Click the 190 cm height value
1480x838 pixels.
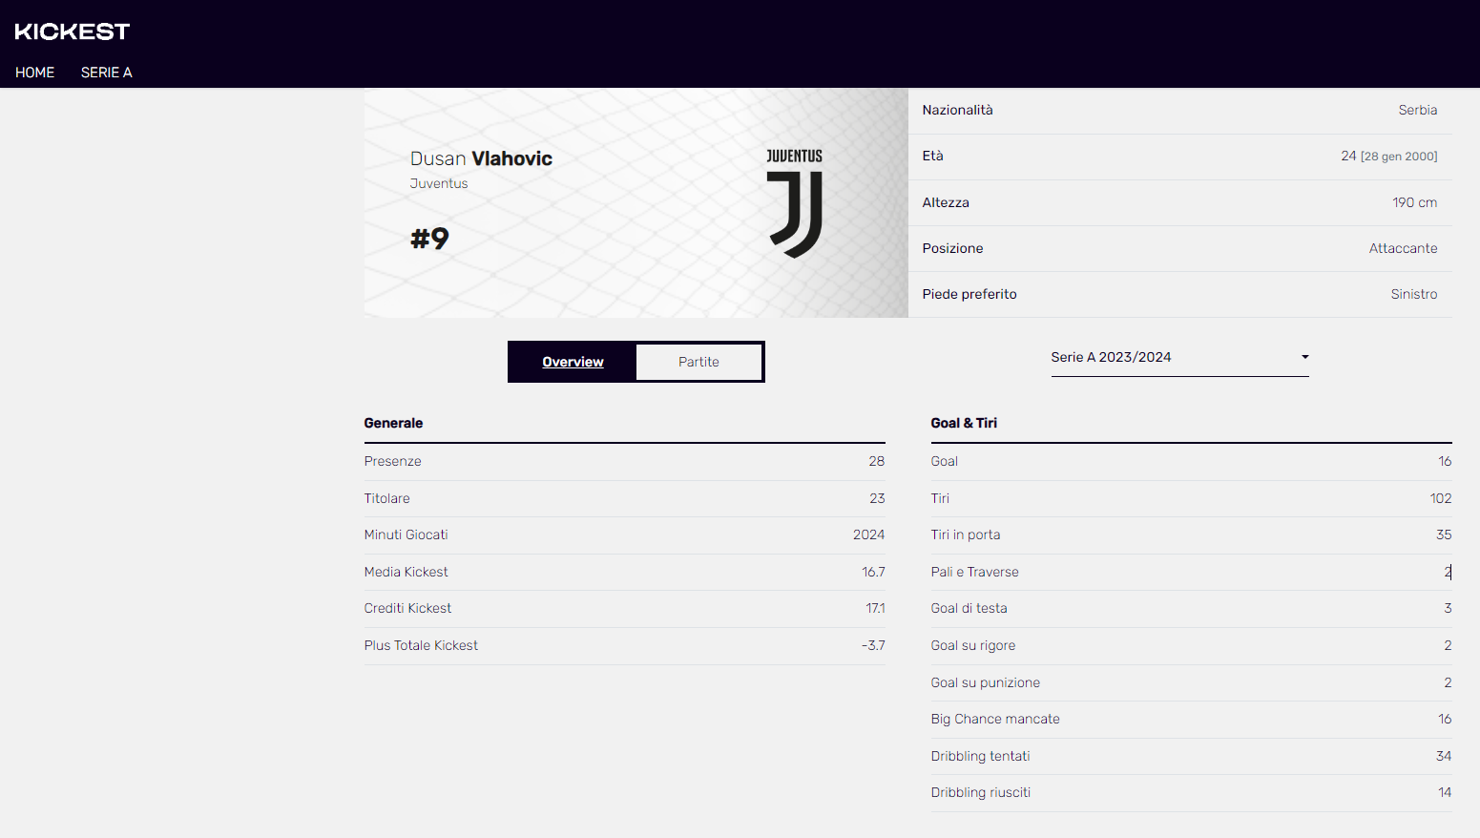[1414, 202]
